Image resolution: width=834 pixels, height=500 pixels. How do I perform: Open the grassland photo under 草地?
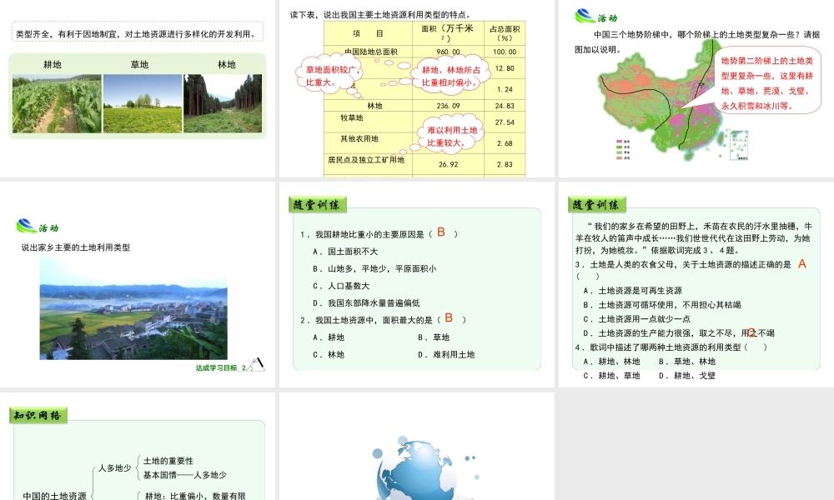tap(143, 103)
